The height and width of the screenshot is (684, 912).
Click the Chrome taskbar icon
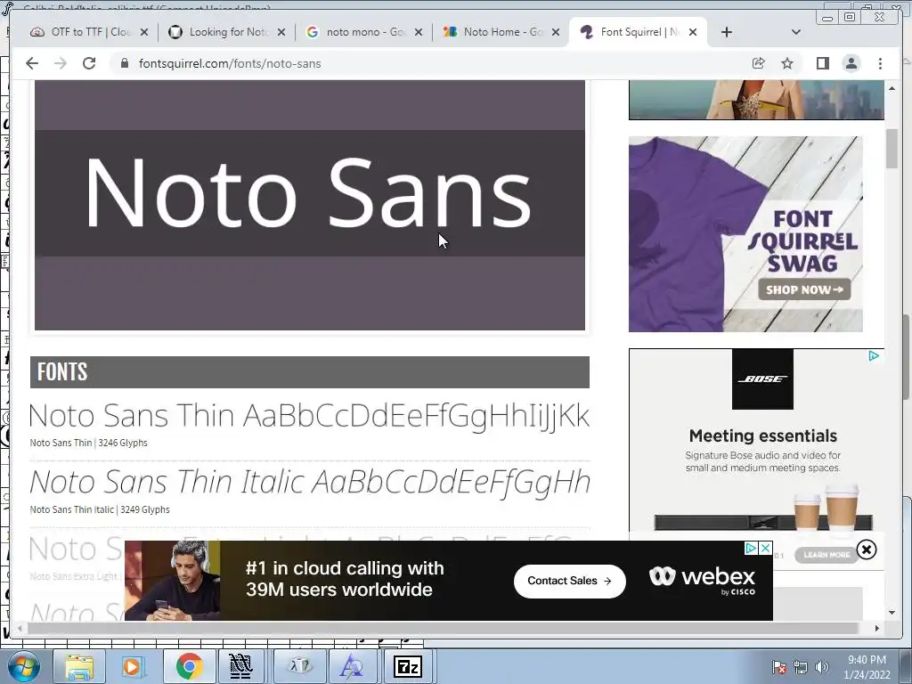tap(188, 666)
